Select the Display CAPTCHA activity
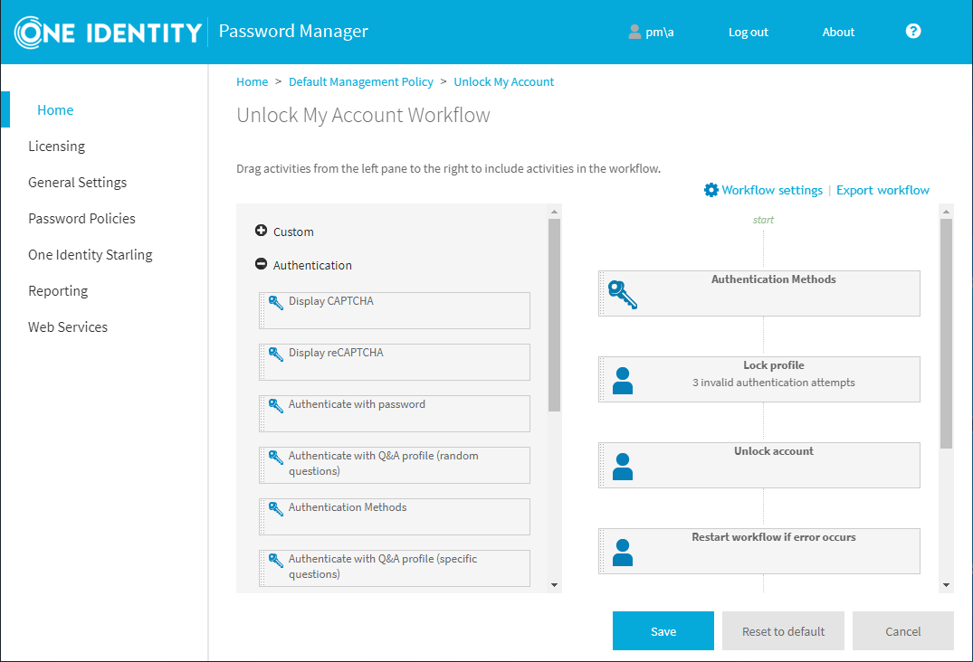Screen dimensions: 973x662 395,310
